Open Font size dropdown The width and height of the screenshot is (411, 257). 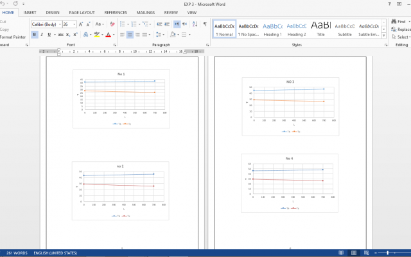point(74,24)
